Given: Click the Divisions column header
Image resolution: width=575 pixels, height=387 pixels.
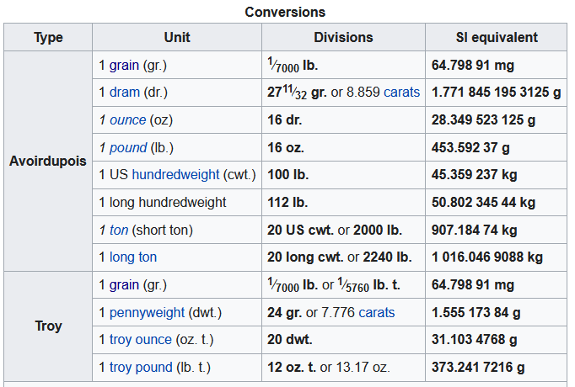Looking at the screenshot, I should point(344,37).
